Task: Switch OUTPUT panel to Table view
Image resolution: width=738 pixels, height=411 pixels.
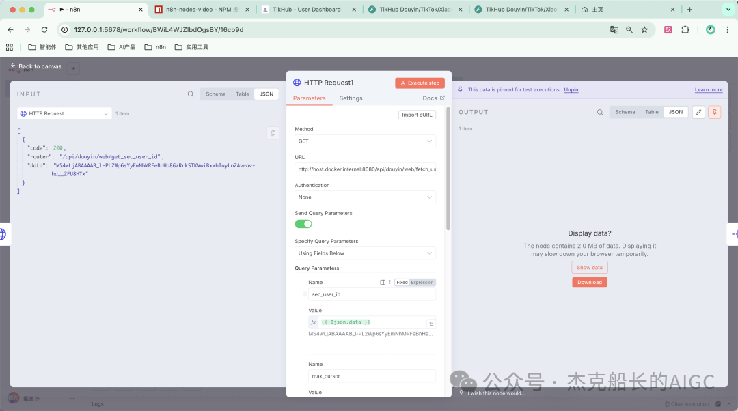Action: [x=652, y=112]
